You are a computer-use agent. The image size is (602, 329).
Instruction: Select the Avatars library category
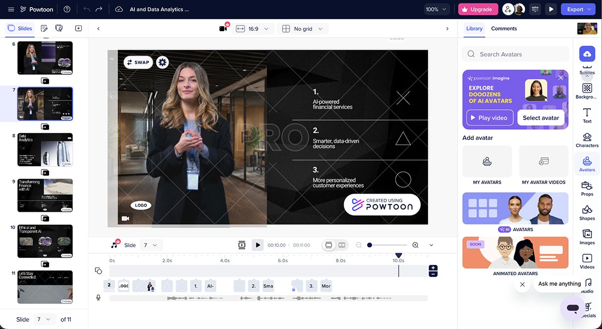tap(587, 164)
